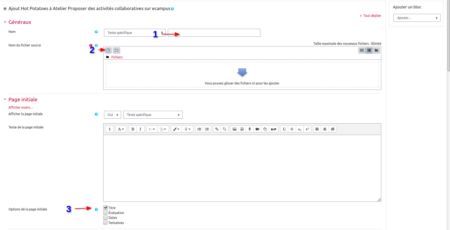Switch file view to icon grid

coord(362,51)
